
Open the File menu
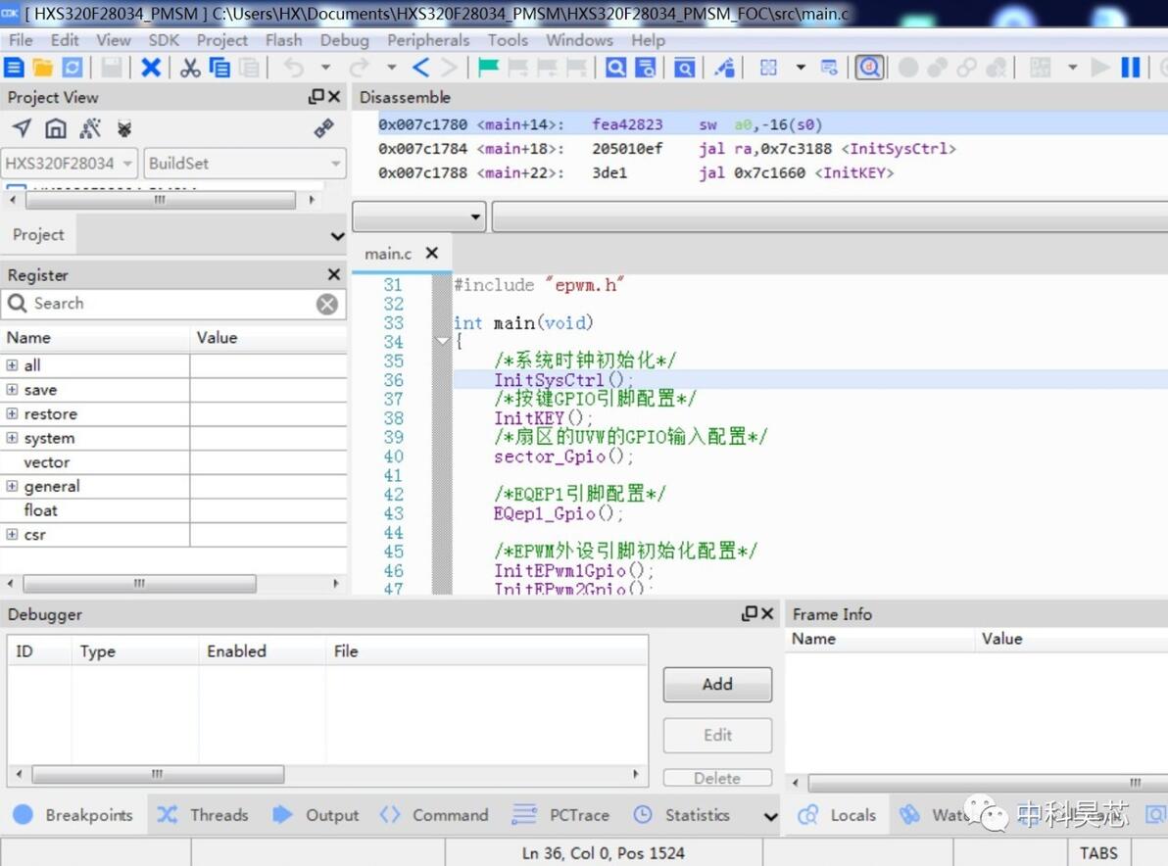(x=21, y=40)
